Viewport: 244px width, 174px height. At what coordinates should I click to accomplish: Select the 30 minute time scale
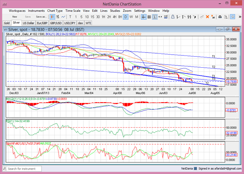98,17
